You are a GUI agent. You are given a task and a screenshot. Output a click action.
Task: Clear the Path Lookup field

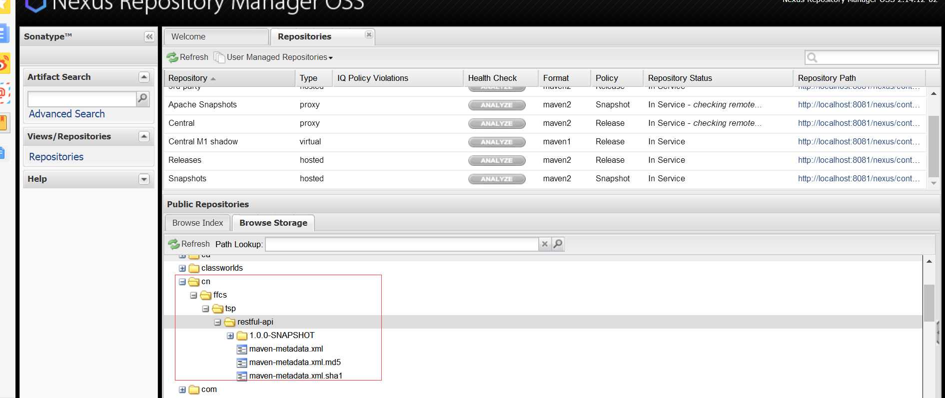[x=545, y=244]
